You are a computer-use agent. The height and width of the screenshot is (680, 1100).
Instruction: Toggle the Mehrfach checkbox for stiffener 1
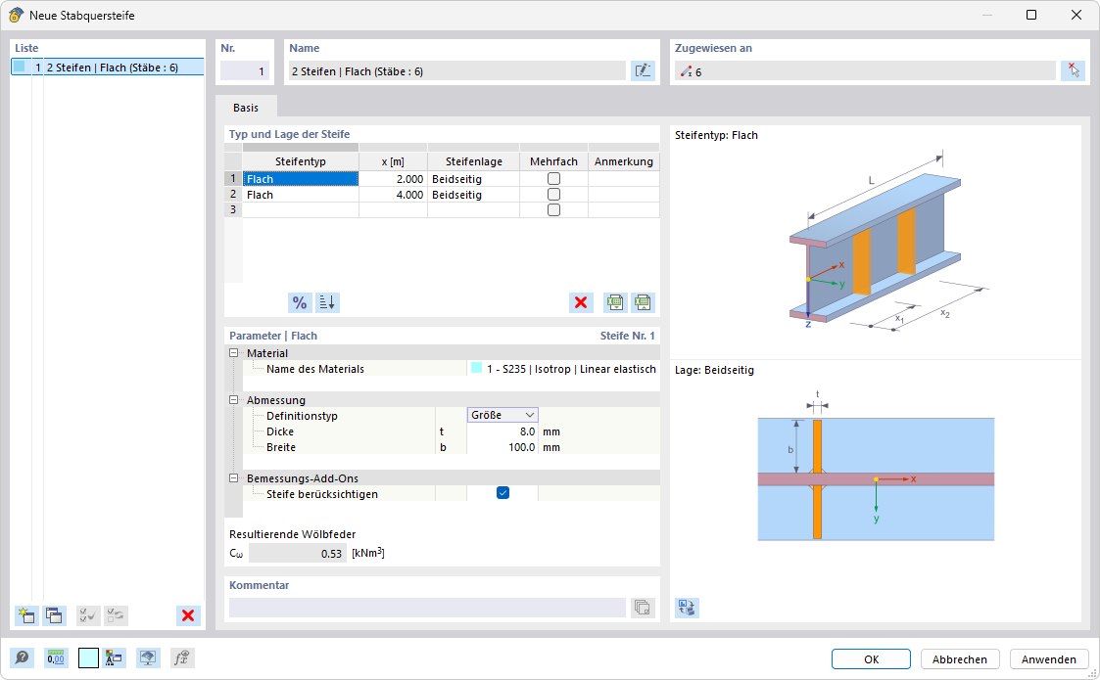click(554, 178)
